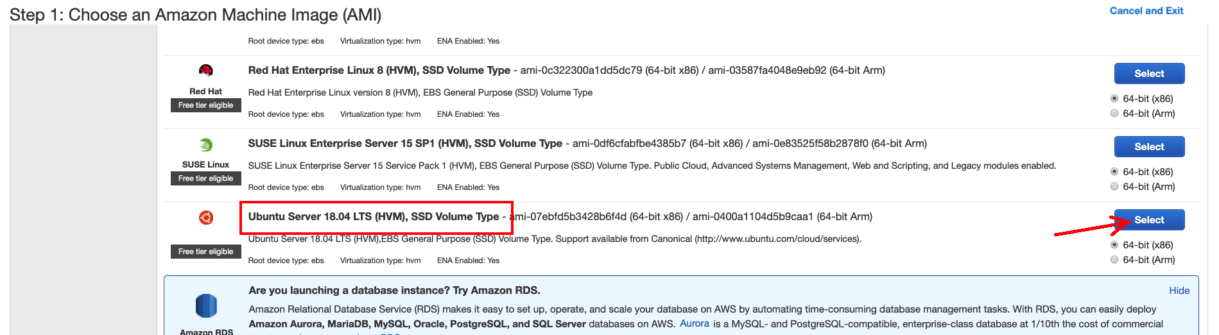Click the Ubuntu Canonical support description text

click(x=555, y=239)
